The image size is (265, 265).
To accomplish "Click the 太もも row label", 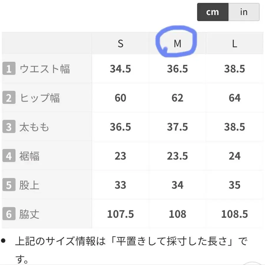I will 34,127.
